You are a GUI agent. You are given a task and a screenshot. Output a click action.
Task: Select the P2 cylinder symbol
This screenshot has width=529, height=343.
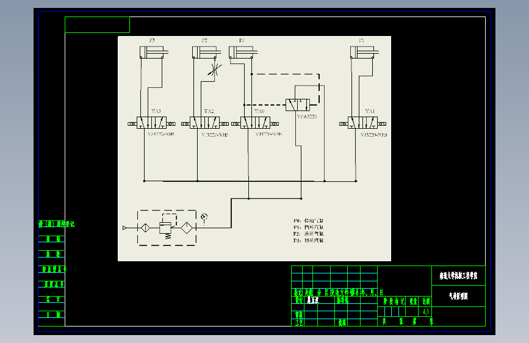[x=206, y=52]
